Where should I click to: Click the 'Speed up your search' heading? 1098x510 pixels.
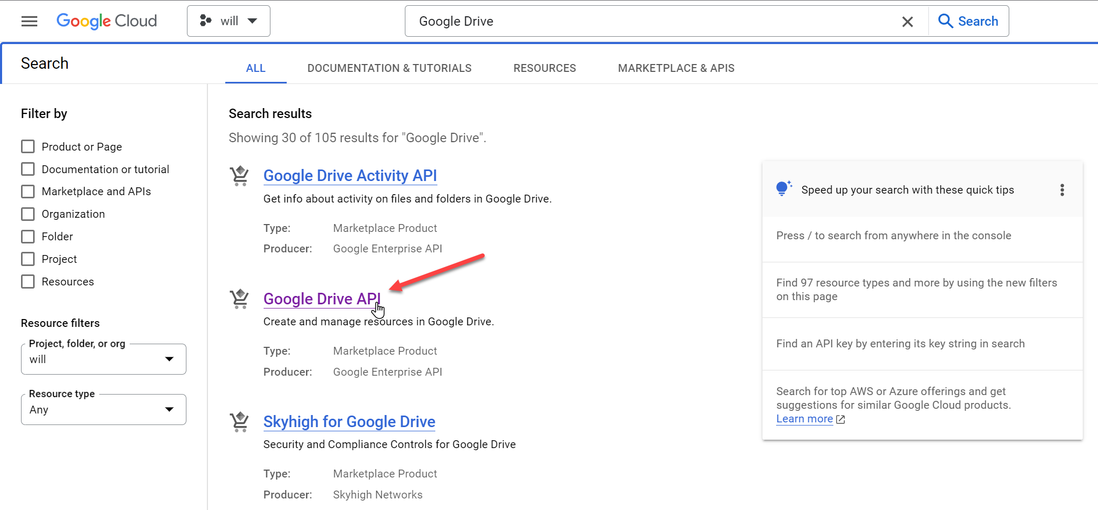click(x=907, y=190)
